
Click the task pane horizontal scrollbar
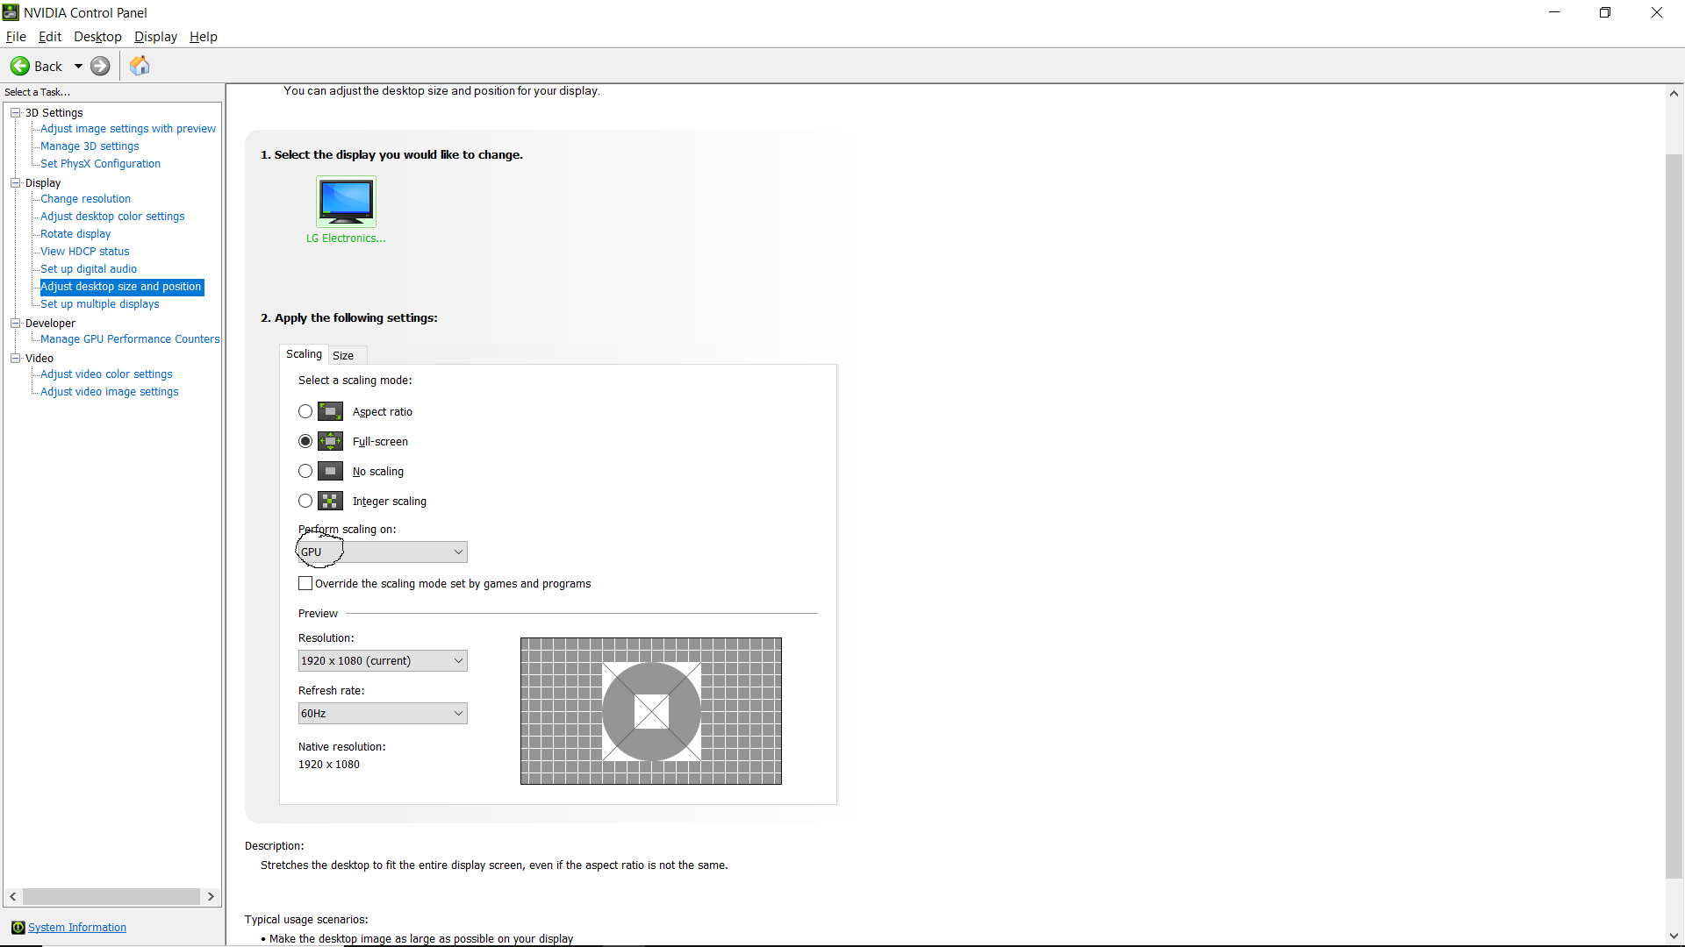(111, 896)
